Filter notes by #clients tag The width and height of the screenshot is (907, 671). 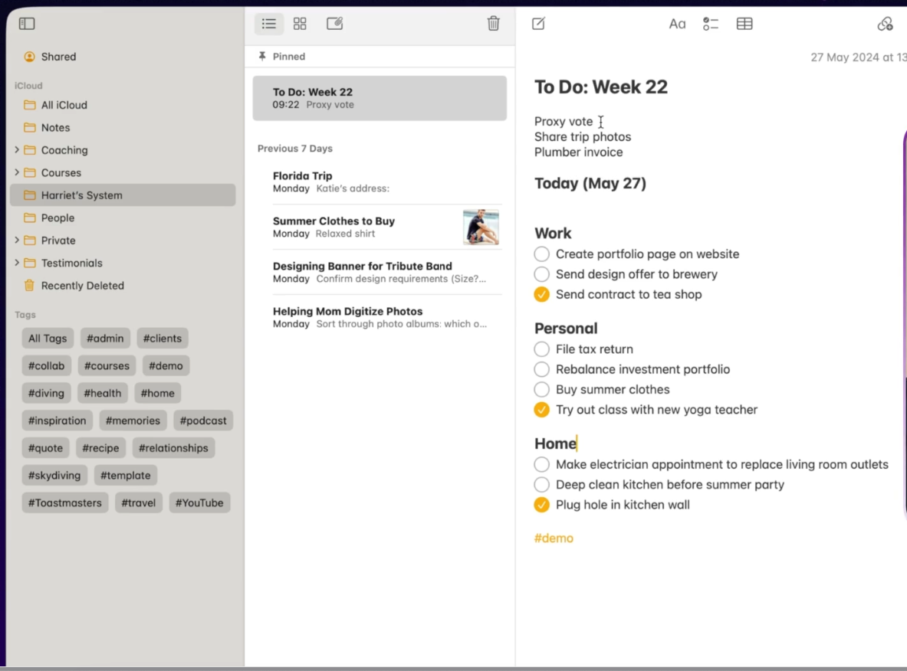pos(162,339)
